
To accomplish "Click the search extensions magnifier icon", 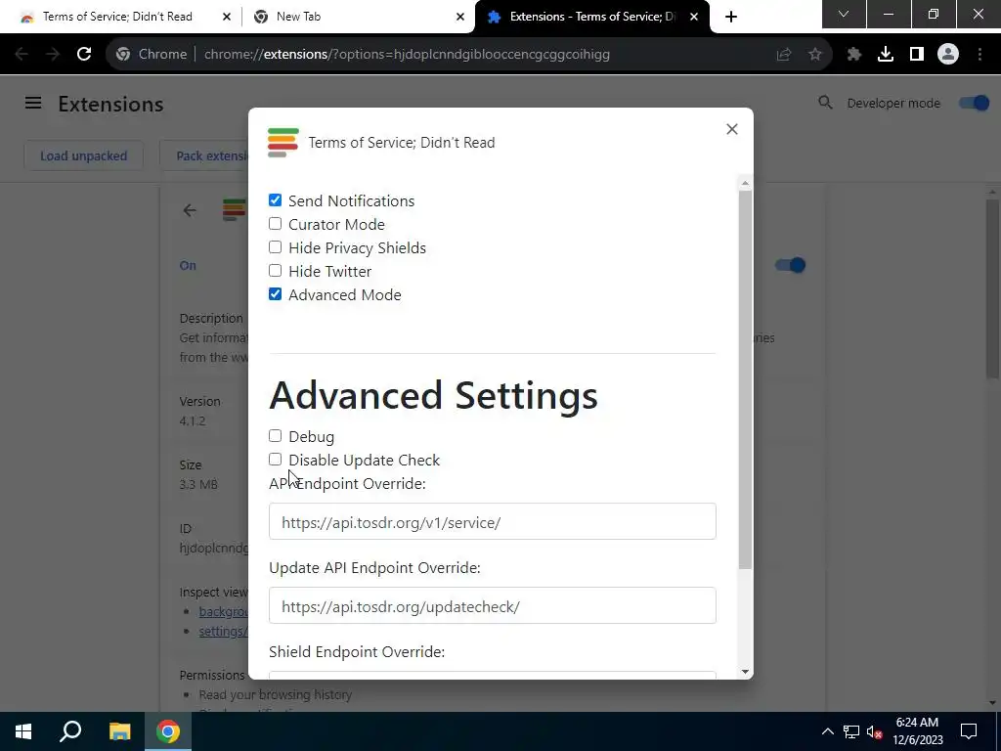I will [825, 103].
